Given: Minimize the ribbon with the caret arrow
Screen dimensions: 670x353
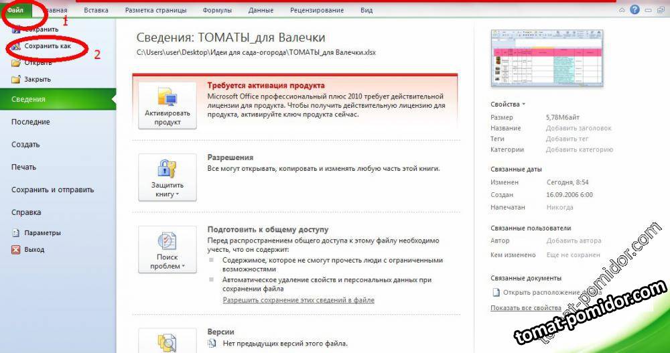Looking at the screenshot, I should click(622, 11).
